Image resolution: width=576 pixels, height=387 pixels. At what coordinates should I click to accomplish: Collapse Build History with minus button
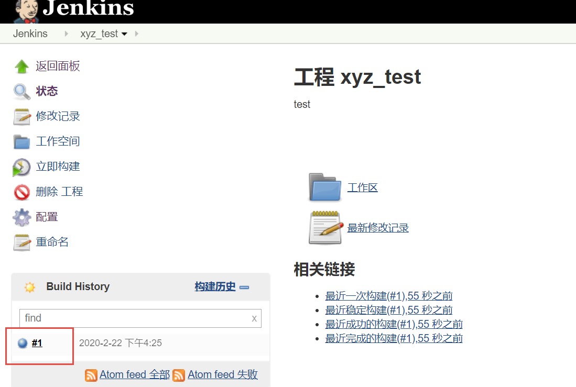244,287
